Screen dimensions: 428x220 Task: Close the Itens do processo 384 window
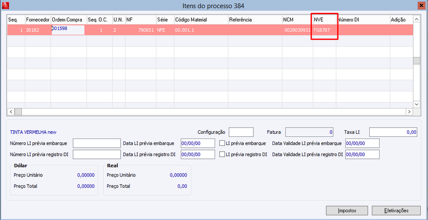[x=422, y=5]
